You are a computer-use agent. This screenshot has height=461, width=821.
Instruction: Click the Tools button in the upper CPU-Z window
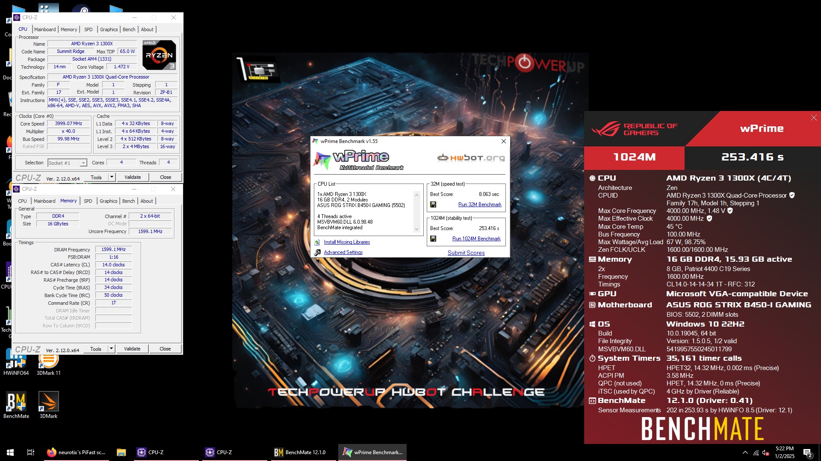pos(96,177)
